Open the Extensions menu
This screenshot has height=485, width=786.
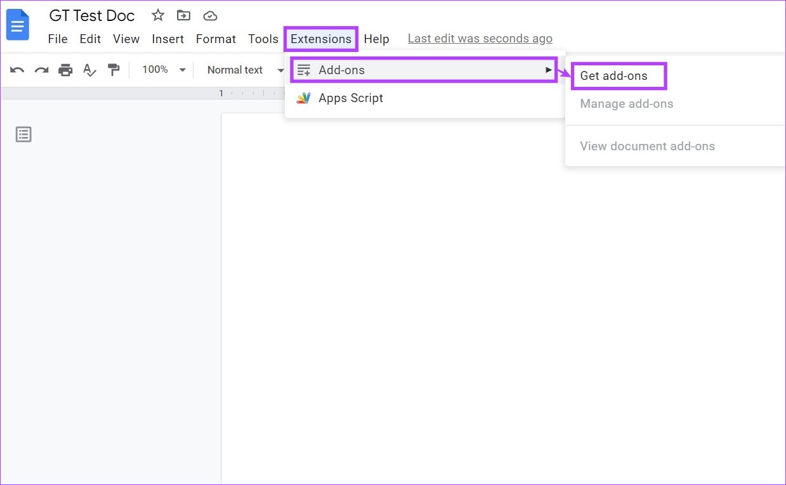[321, 39]
